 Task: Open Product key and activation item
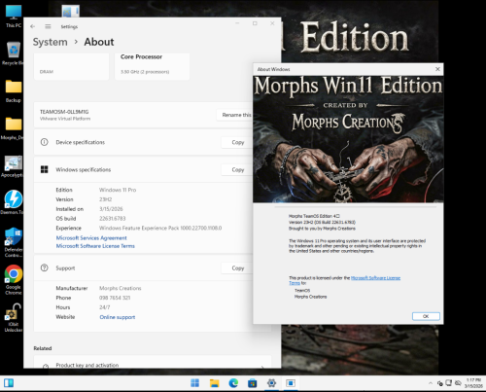click(153, 365)
